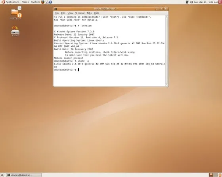Minimize the terminal window

(x=157, y=9)
